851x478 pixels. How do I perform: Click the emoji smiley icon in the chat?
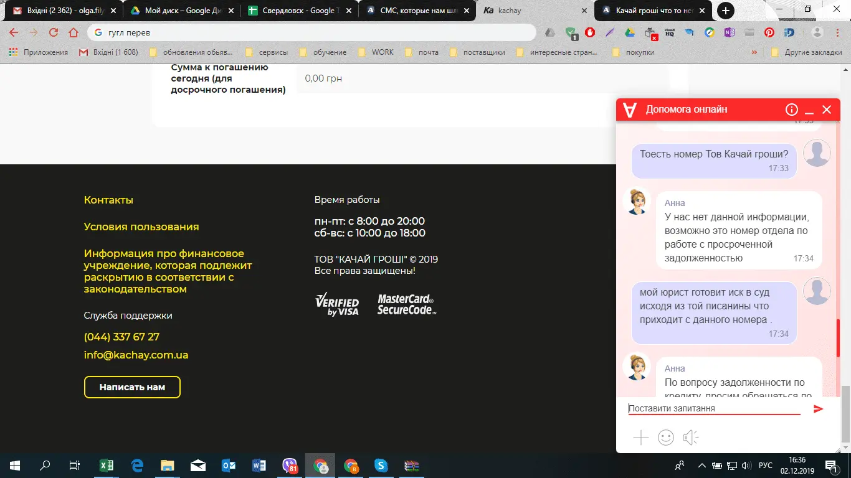[x=665, y=438]
